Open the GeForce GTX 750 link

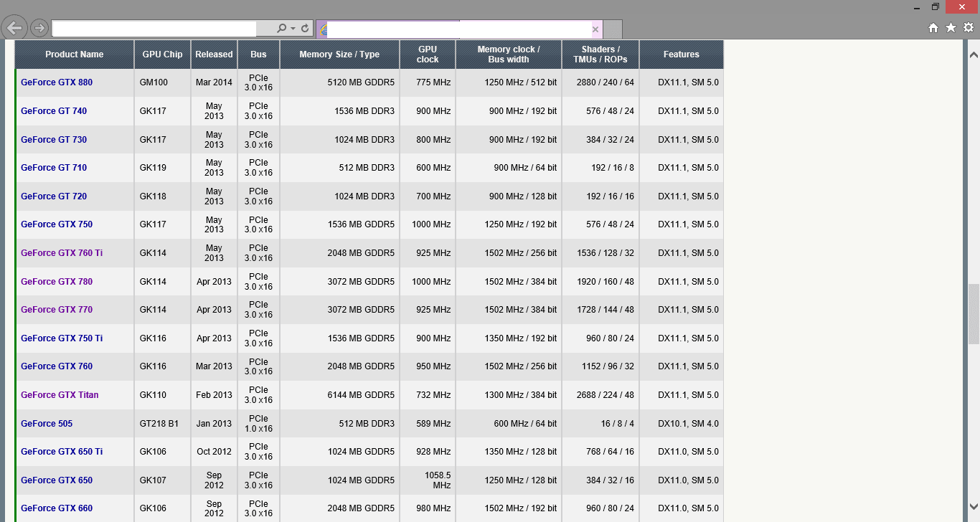[57, 224]
